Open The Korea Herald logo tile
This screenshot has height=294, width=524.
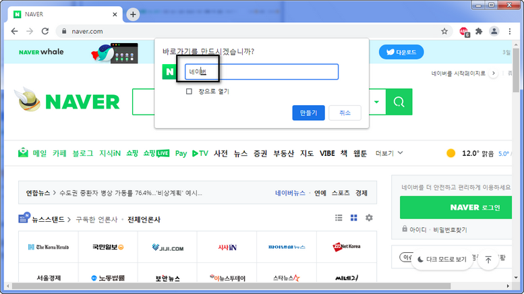click(49, 247)
